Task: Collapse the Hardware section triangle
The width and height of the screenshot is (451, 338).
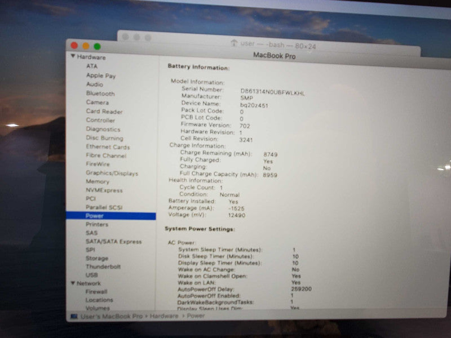Action: (x=73, y=56)
